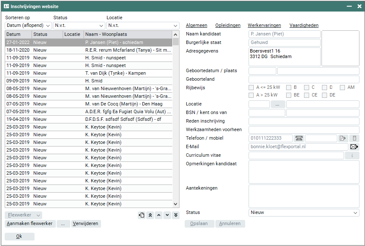Expand the Status filter dropdown at top
The image size is (365, 246).
coord(79,26)
